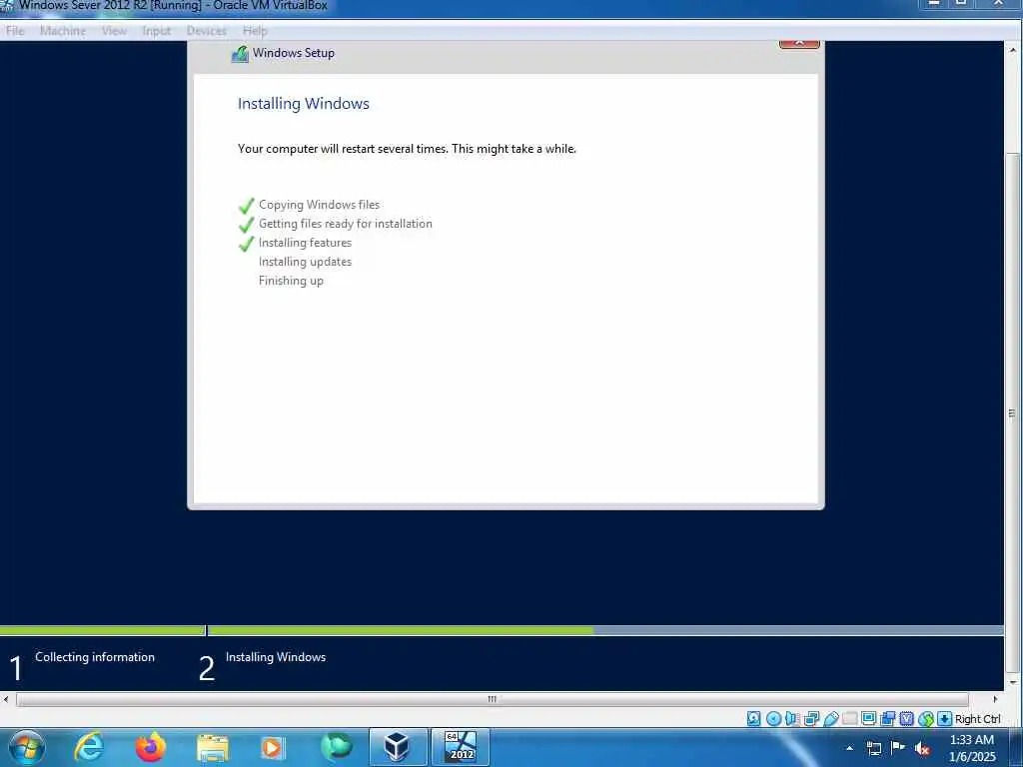Open the View menu
Image resolution: width=1023 pixels, height=767 pixels.
click(114, 31)
